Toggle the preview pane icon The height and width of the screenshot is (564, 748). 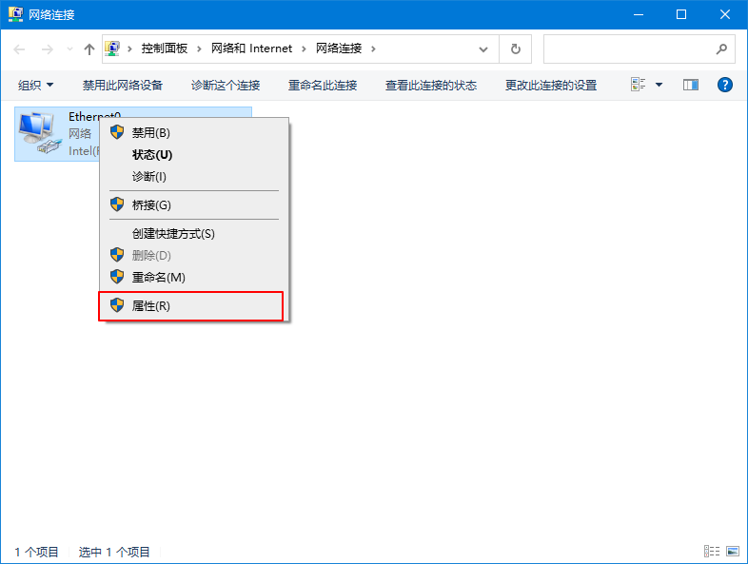pyautogui.click(x=691, y=85)
